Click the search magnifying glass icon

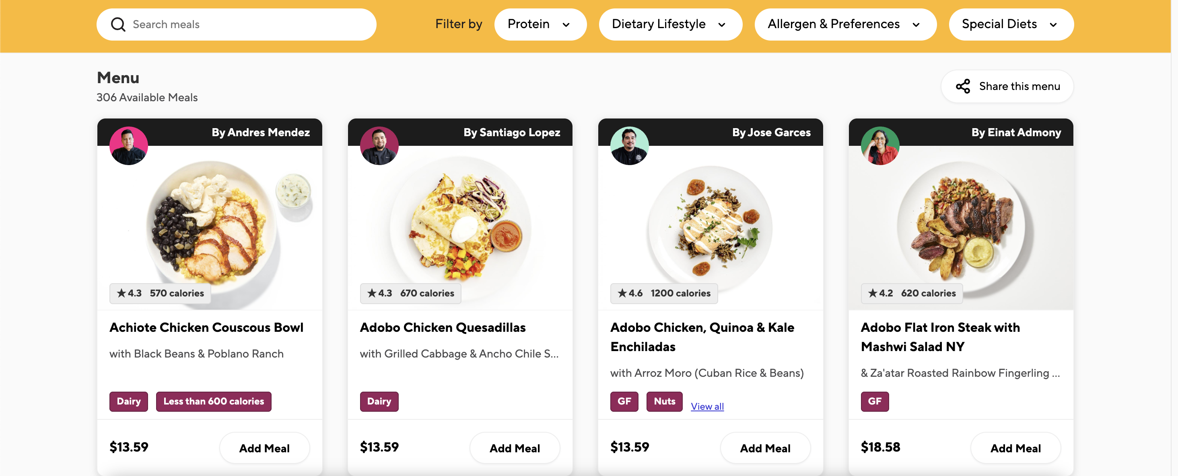click(118, 24)
